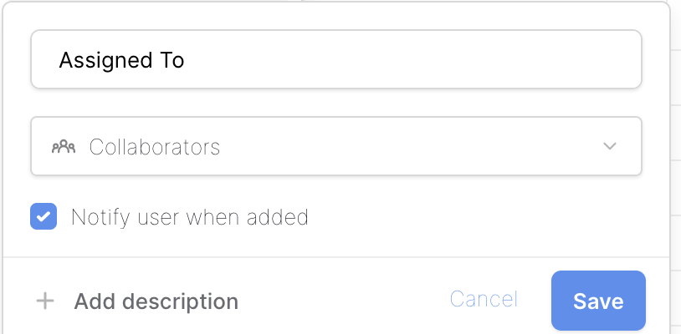Click into the Assigned To name field
Screen dimensions: 681x334
(x=336, y=59)
